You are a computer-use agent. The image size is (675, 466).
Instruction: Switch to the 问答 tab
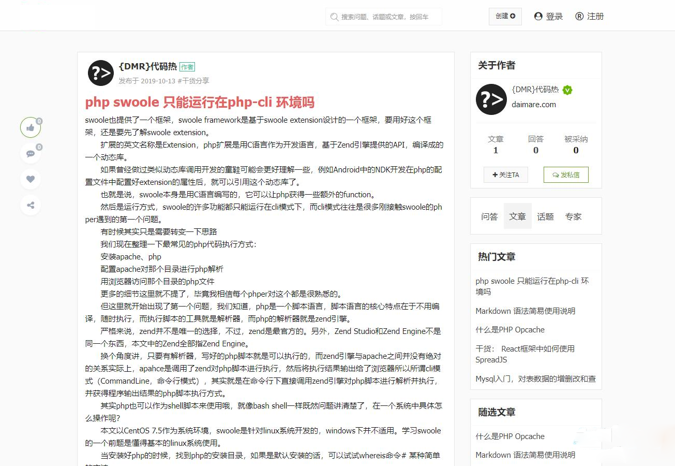coord(489,216)
